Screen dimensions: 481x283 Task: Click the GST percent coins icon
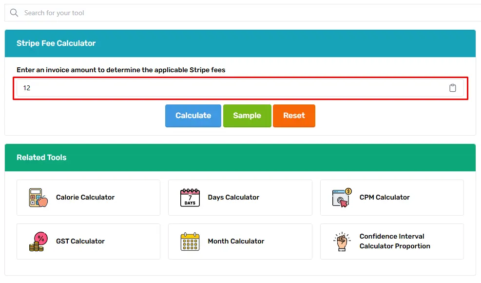click(38, 242)
